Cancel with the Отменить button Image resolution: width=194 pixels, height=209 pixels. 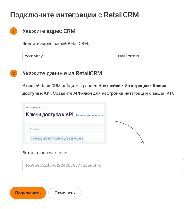click(x=65, y=193)
